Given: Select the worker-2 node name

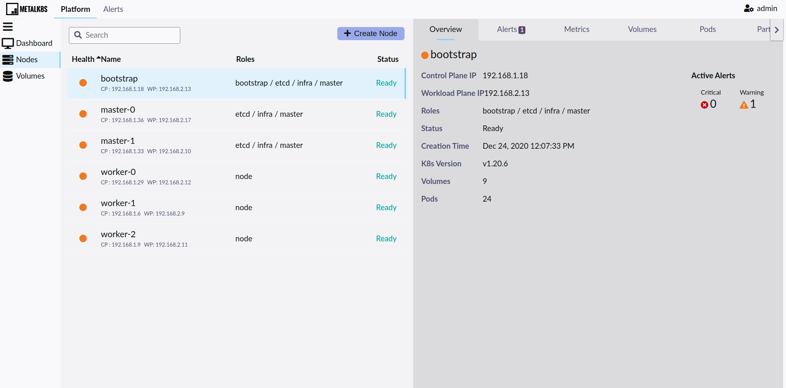Looking at the screenshot, I should click(118, 234).
